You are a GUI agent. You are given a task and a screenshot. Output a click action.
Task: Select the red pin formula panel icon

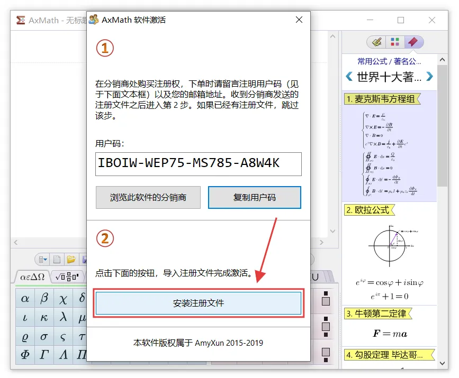point(413,42)
